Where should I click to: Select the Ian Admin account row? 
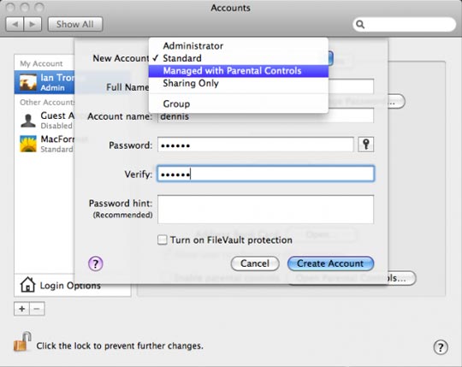click(44, 82)
